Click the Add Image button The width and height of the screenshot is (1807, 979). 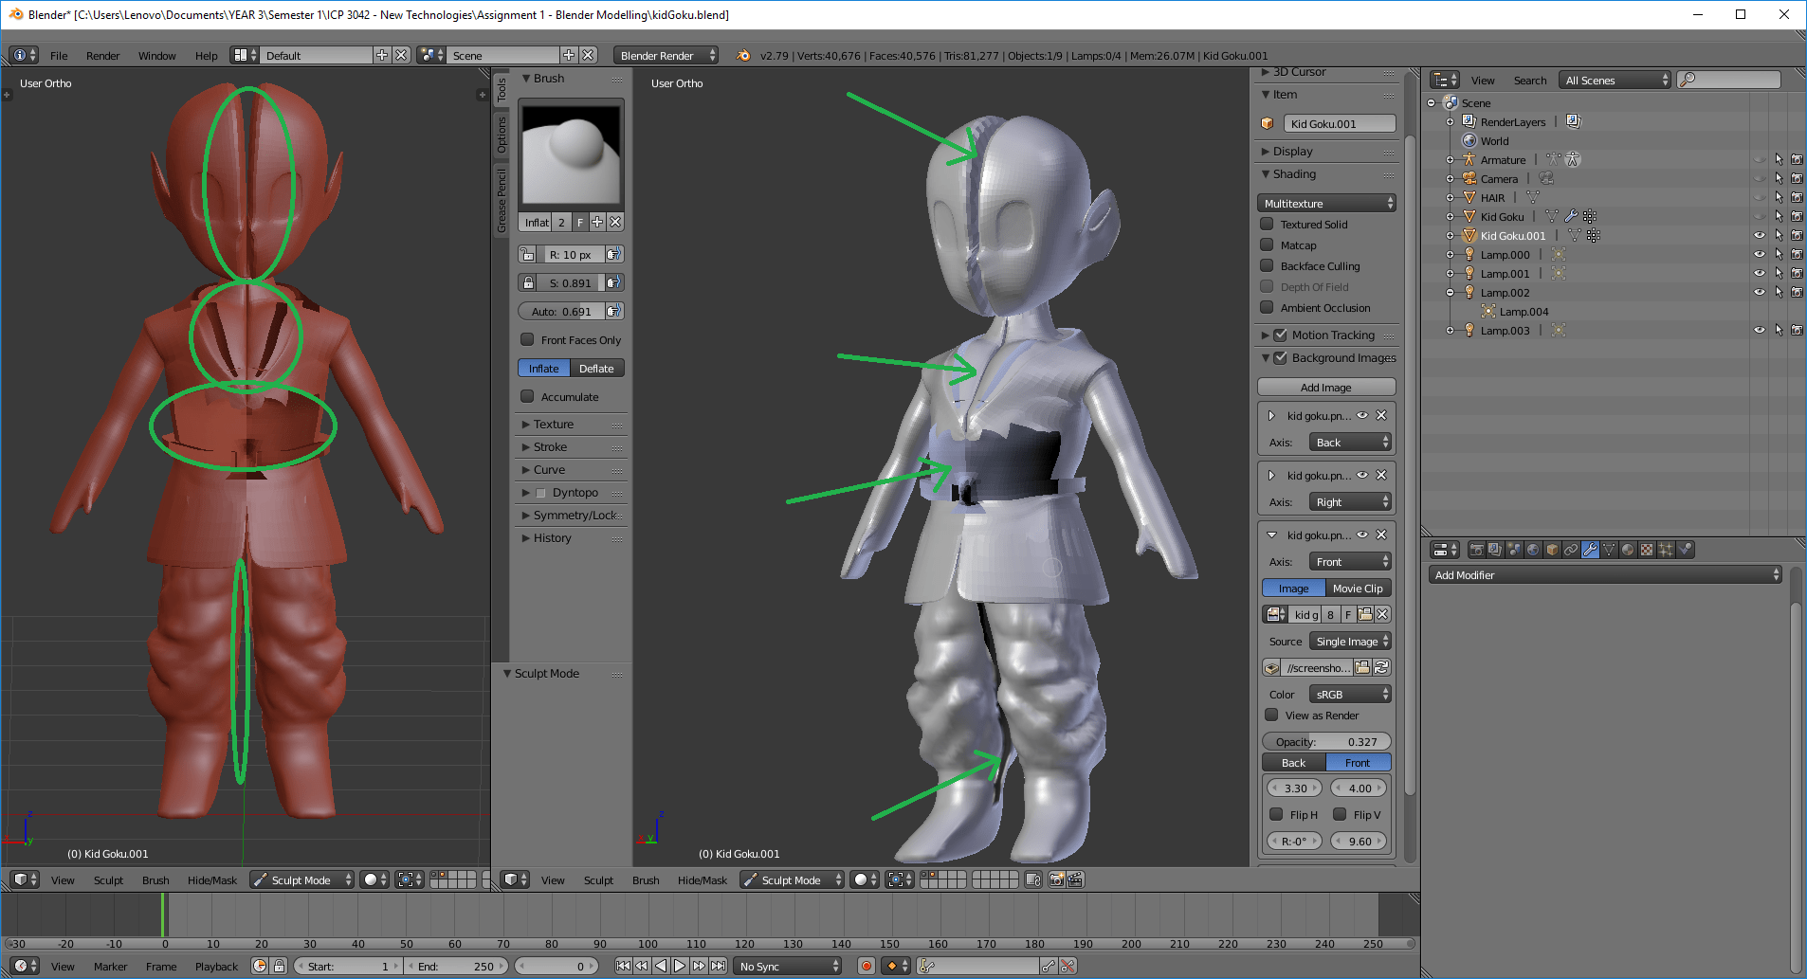[1325, 387]
